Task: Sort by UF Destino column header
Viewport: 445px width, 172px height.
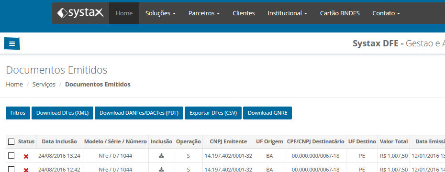Action: [x=362, y=141]
